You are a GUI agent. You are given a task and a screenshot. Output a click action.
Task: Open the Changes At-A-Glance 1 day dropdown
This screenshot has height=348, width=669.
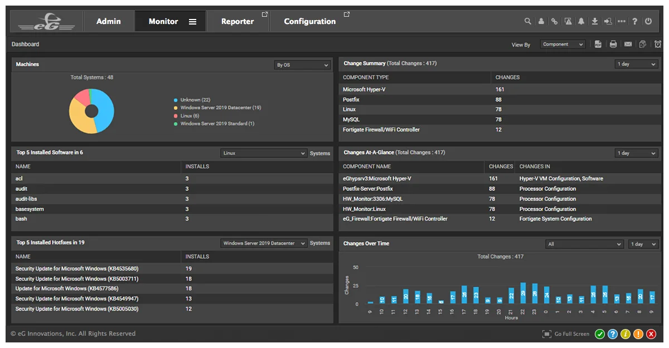[x=637, y=153]
